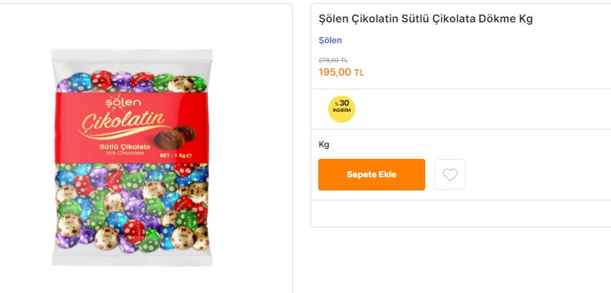Click the white bottom seal of the bag

click(x=132, y=259)
